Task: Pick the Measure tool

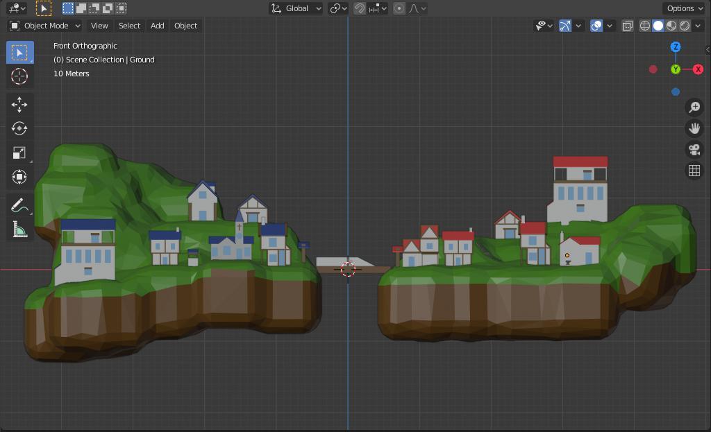Action: 19,230
